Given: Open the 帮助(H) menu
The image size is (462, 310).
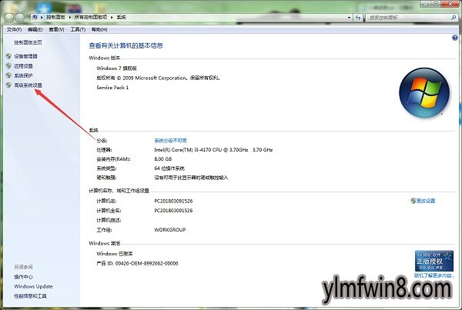Looking at the screenshot, I should (99, 29).
